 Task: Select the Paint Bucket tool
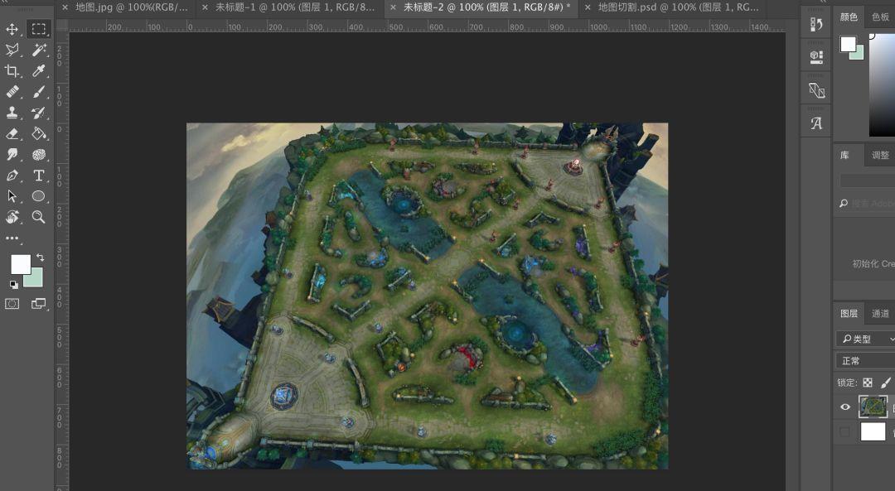tap(38, 133)
